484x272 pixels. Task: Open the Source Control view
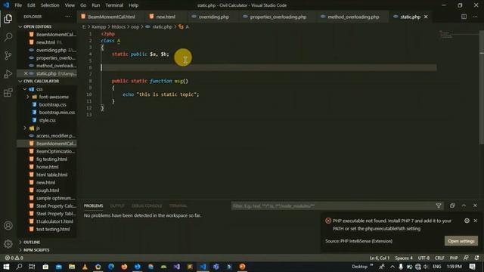(x=8, y=55)
